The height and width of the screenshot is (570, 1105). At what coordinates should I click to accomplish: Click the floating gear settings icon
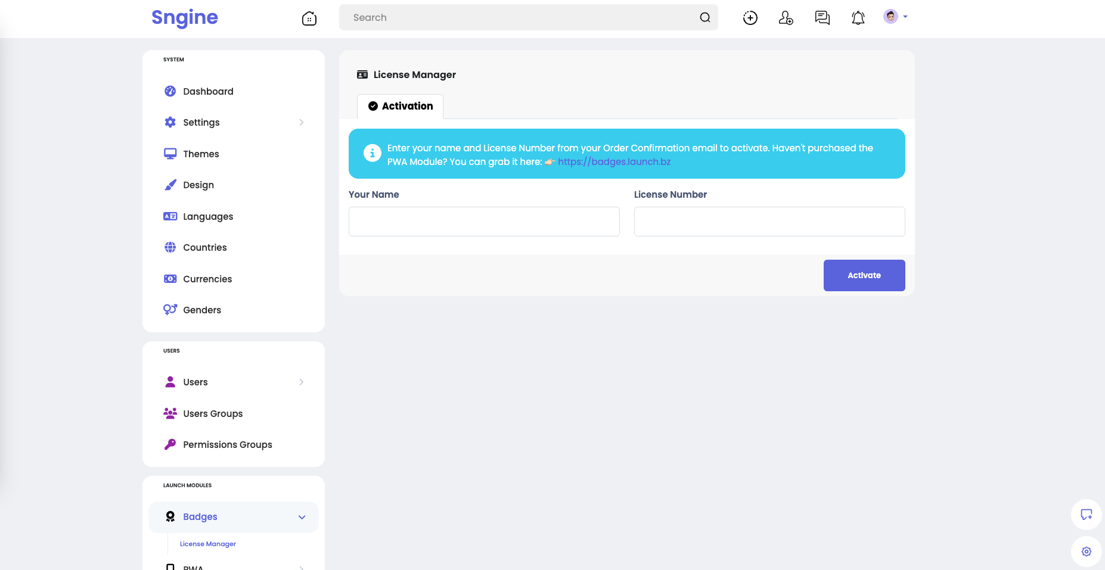(x=1086, y=552)
